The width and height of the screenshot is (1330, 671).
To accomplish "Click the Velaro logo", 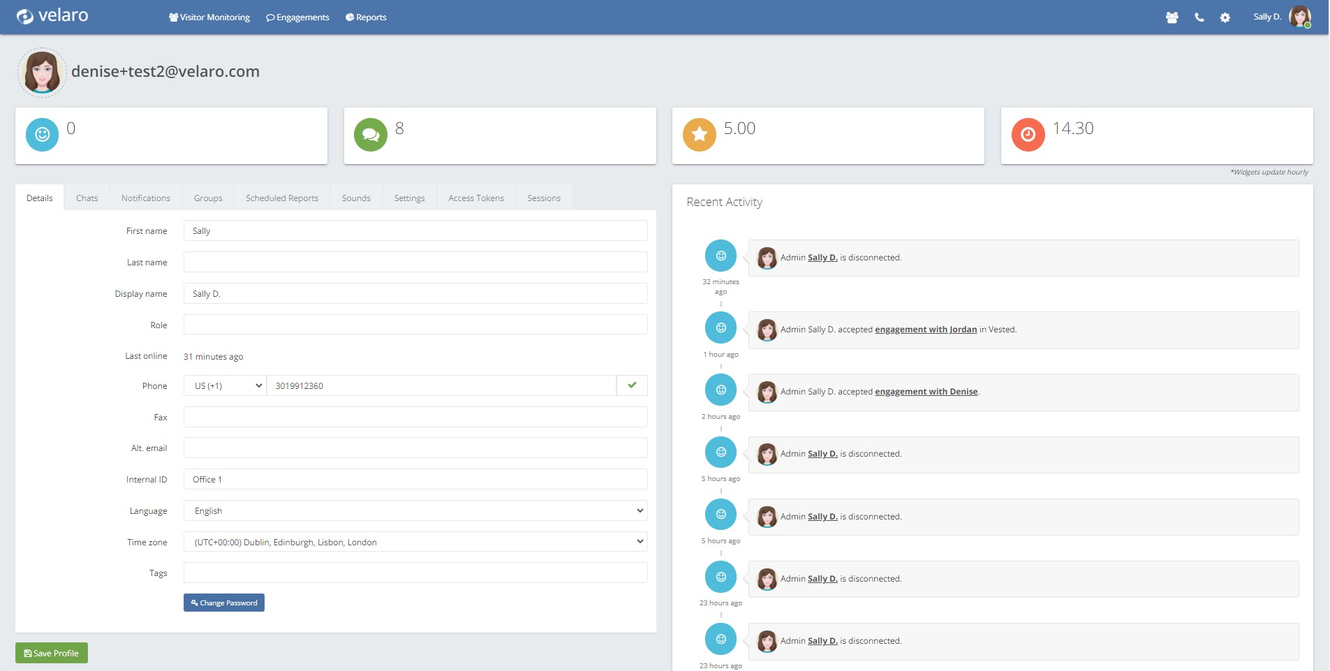I will click(52, 16).
